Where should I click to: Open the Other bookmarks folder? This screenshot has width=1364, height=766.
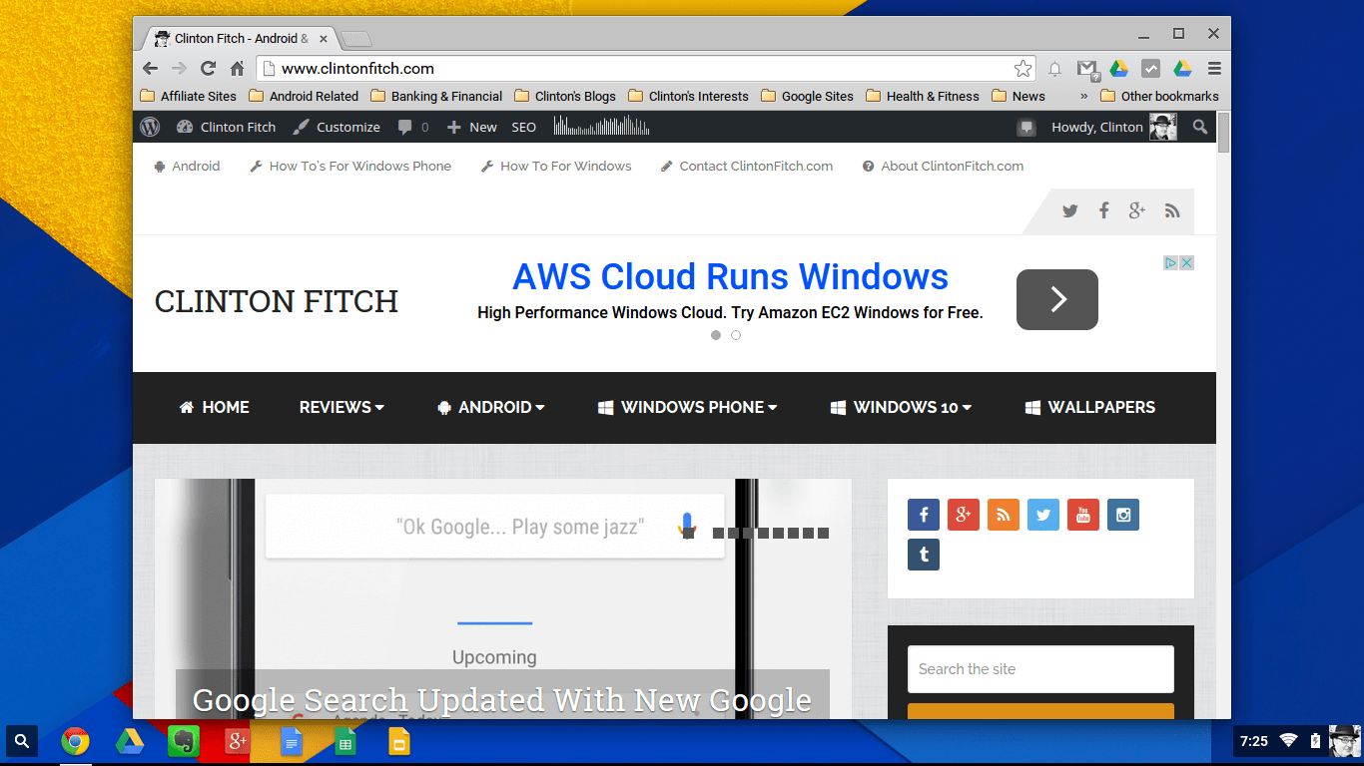[x=1159, y=97]
